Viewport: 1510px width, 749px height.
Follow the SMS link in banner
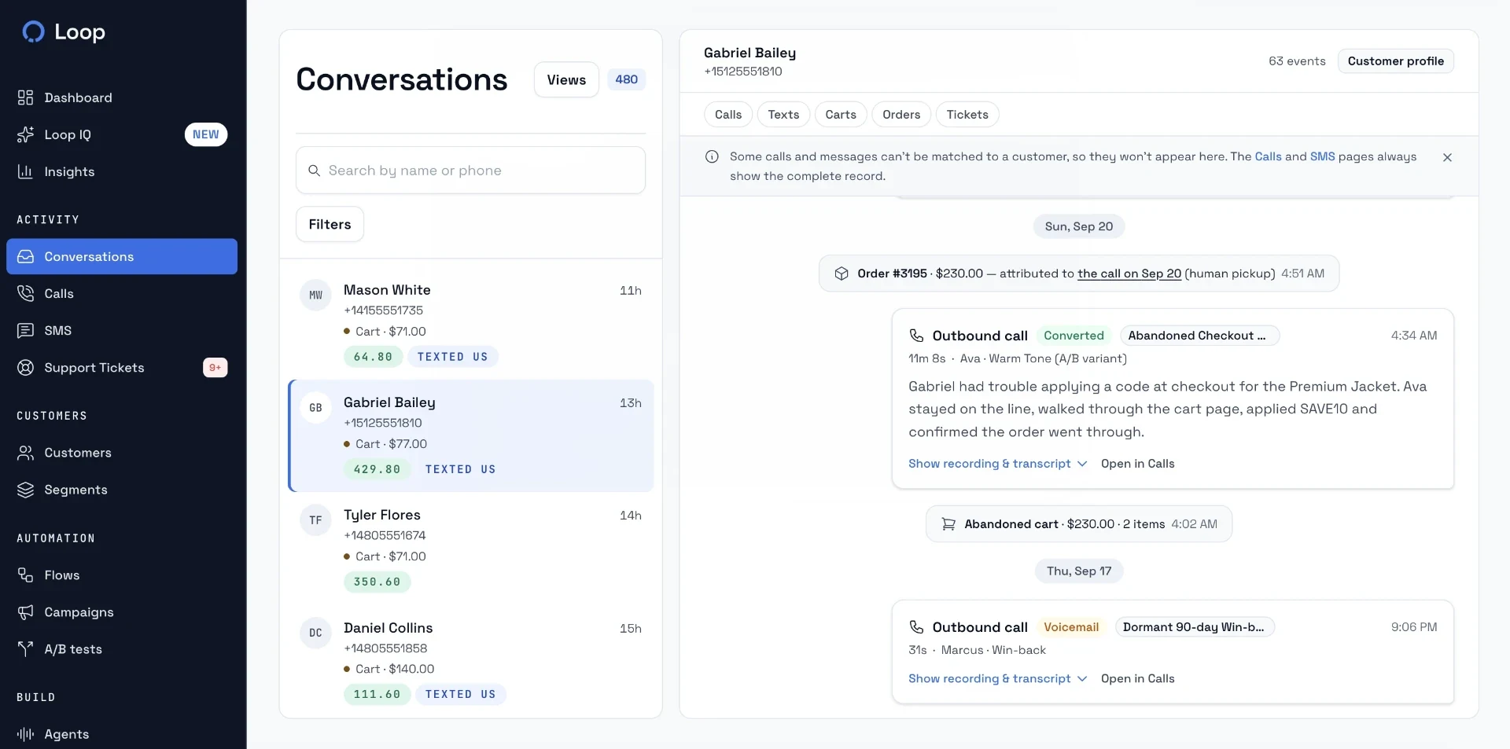pyautogui.click(x=1322, y=156)
